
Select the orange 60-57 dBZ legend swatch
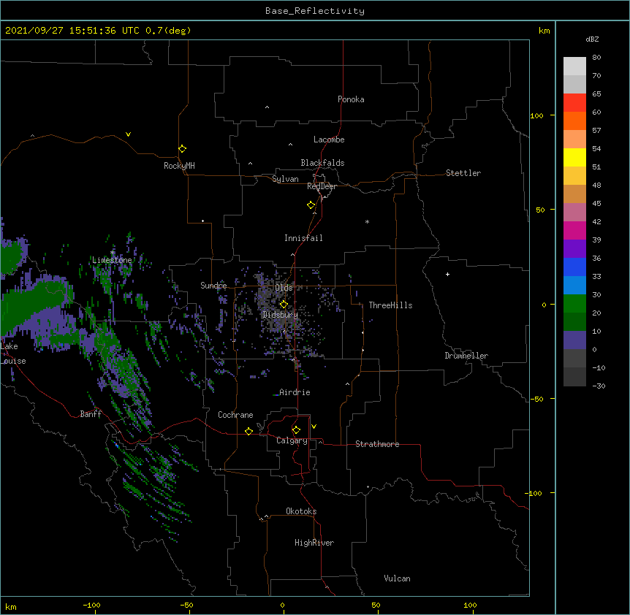[574, 121]
